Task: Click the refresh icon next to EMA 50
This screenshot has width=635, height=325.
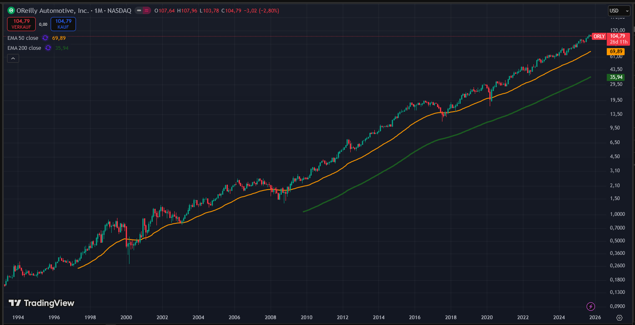Action: click(x=45, y=38)
